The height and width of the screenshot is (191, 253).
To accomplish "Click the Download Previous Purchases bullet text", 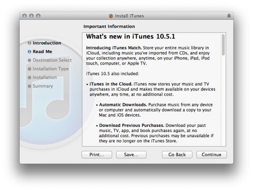I will click(155, 133).
